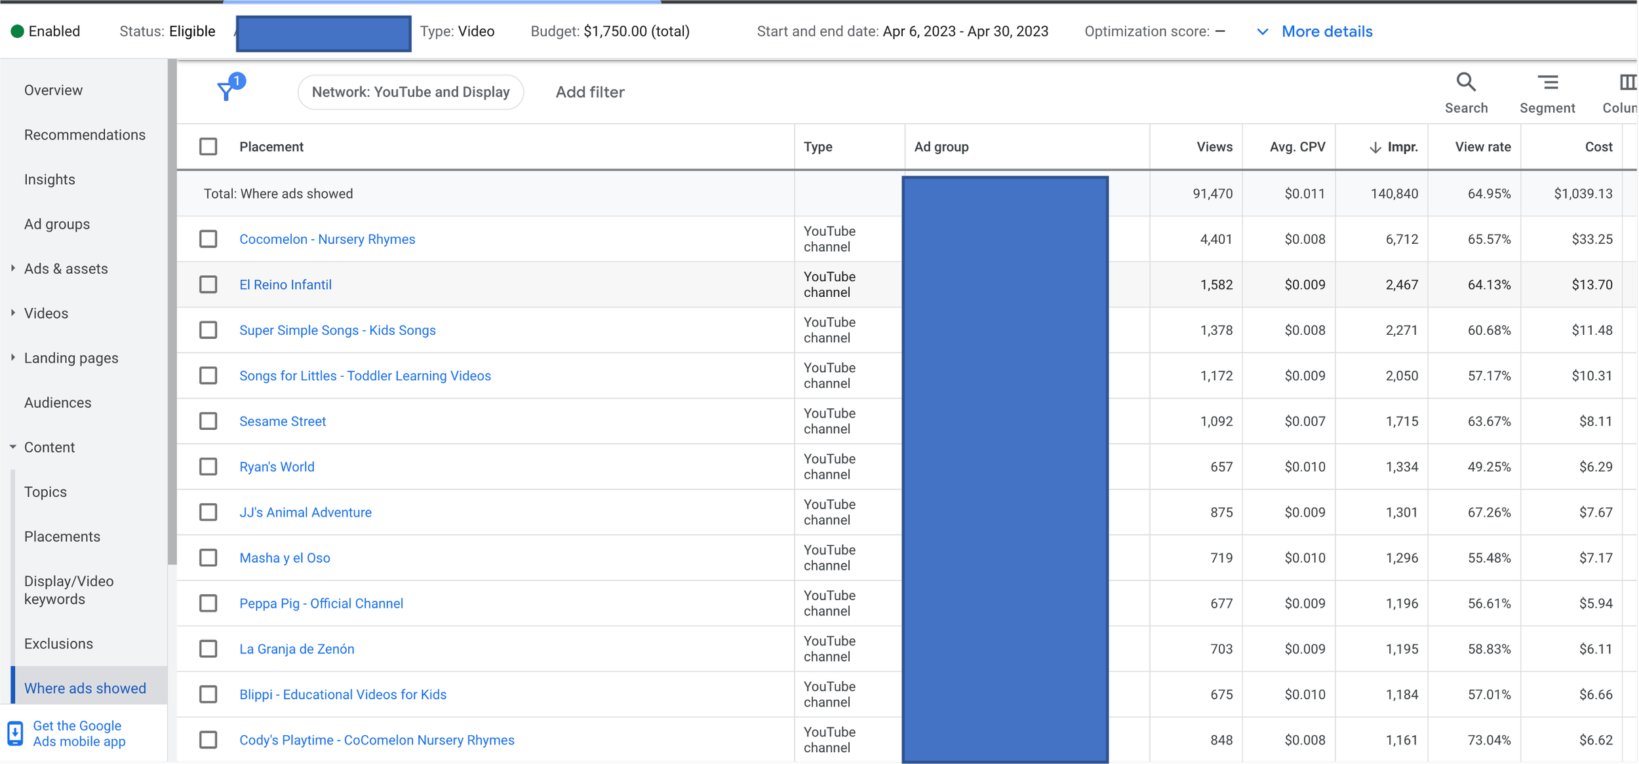The height and width of the screenshot is (764, 1639).
Task: Click the Segment icon
Action: click(x=1547, y=83)
